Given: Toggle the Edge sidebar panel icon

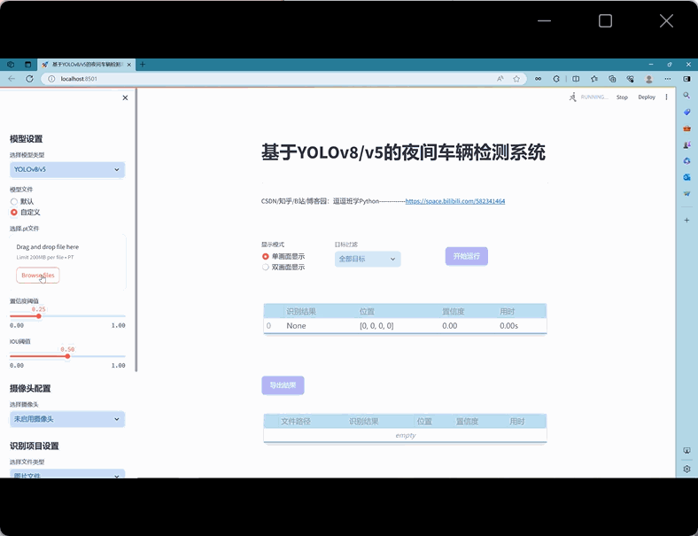Looking at the screenshot, I should coord(686,79).
